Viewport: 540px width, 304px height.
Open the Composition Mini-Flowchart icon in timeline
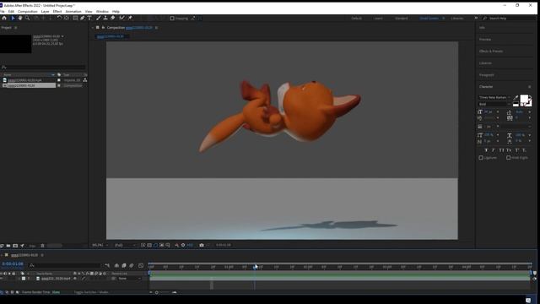(x=107, y=265)
